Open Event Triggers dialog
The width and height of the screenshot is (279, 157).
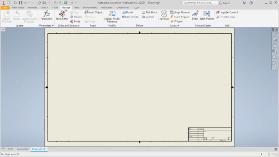pos(180,17)
